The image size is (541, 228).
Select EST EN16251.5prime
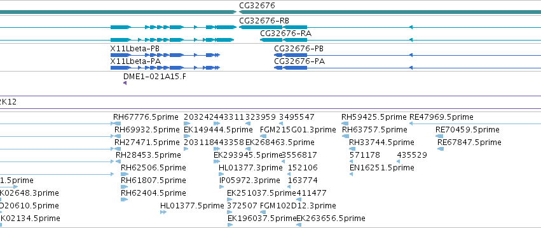381,168
